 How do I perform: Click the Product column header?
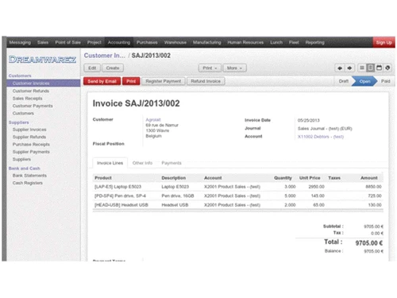pos(103,178)
